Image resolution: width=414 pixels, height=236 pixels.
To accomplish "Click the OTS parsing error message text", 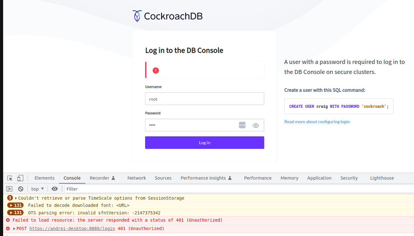I will click(94, 213).
